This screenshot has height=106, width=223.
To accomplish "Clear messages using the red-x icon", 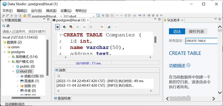I will point(59,76).
